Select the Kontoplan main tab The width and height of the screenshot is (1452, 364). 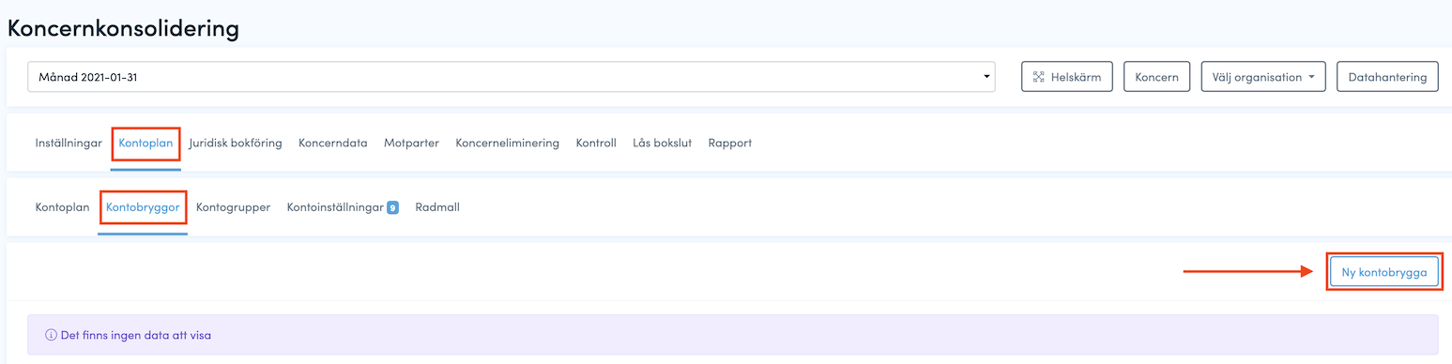(x=145, y=144)
